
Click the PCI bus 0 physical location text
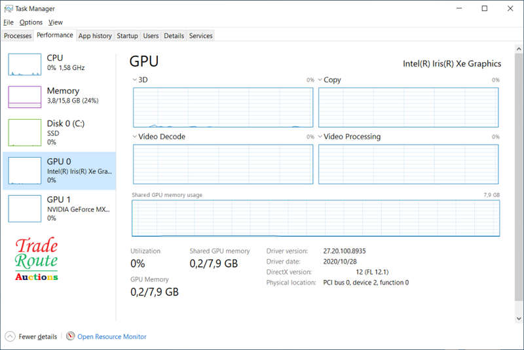pos(366,283)
